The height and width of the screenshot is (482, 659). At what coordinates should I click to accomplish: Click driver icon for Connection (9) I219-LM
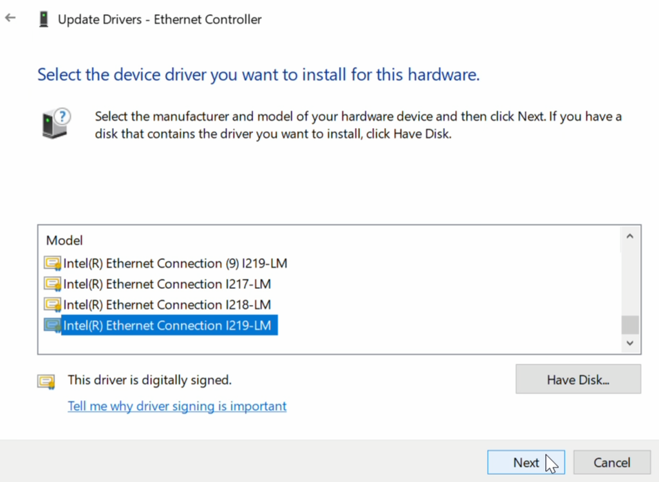coord(53,263)
